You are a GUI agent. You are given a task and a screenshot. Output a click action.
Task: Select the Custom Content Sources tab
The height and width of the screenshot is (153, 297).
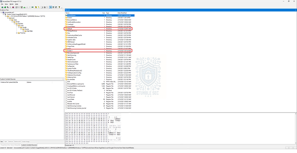(29, 145)
